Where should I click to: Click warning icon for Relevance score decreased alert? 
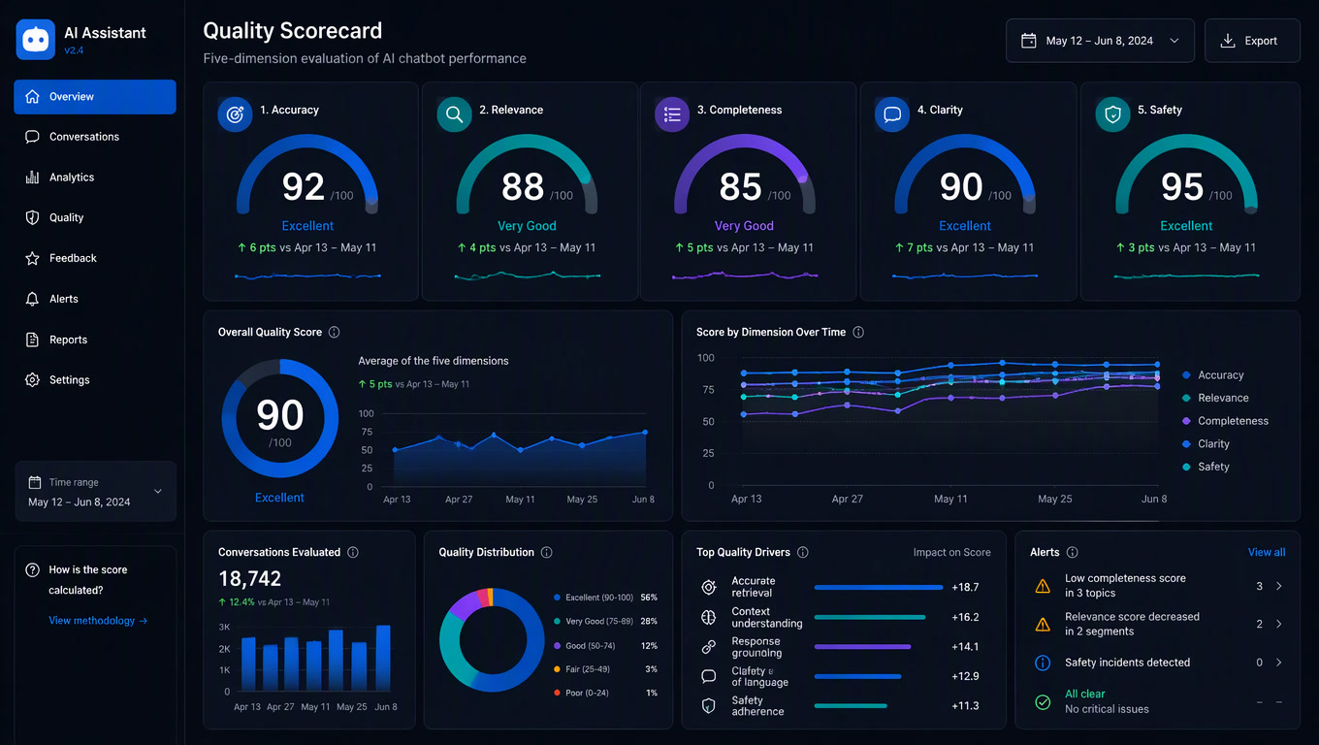pyautogui.click(x=1043, y=624)
